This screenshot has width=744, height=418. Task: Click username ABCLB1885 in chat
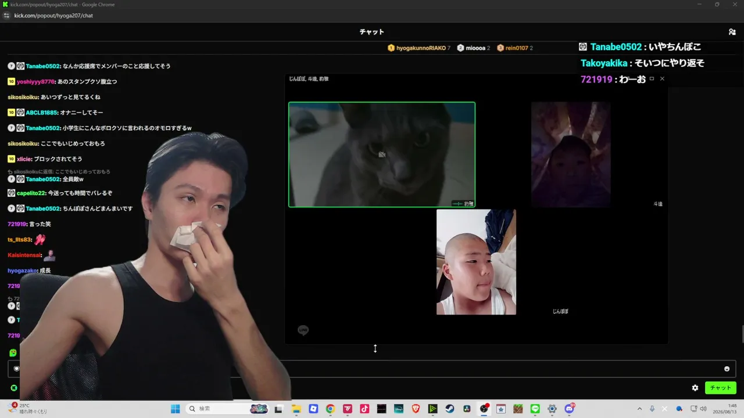click(x=42, y=113)
